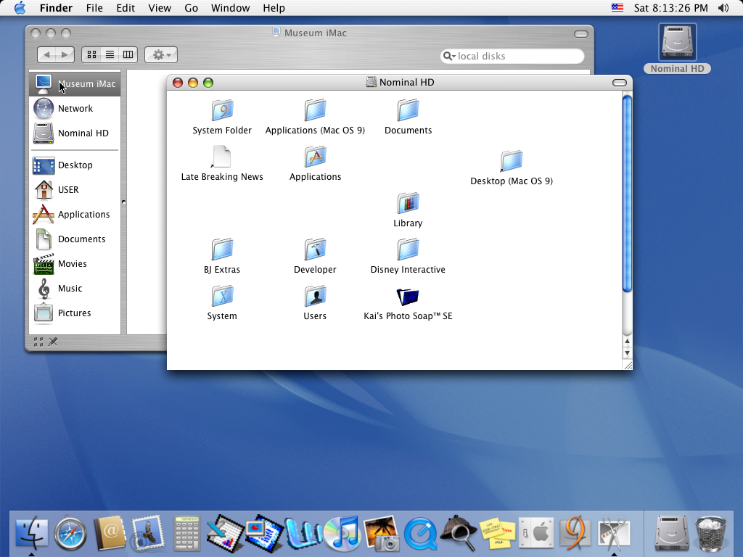
Task: Select Documents in the sidebar
Action: point(75,239)
